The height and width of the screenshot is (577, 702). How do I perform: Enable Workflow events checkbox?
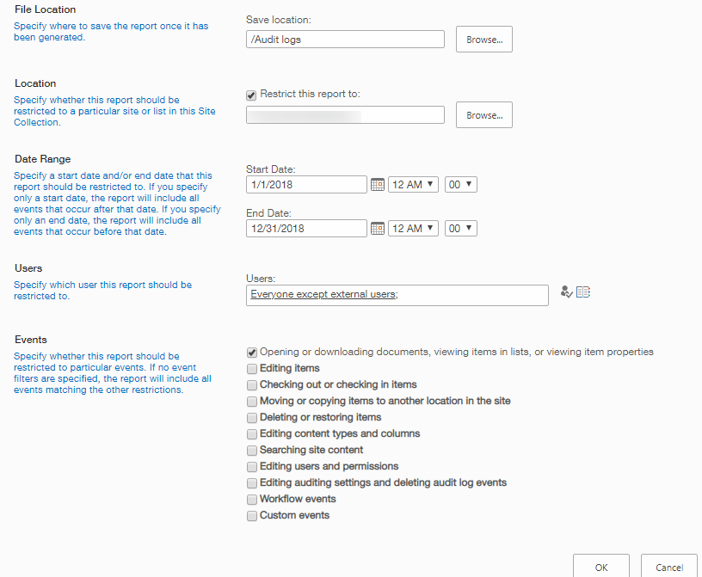251,499
